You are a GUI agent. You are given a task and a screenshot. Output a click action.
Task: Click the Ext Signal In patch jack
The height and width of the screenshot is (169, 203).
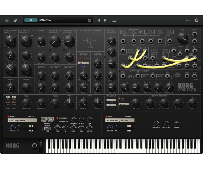(142, 41)
